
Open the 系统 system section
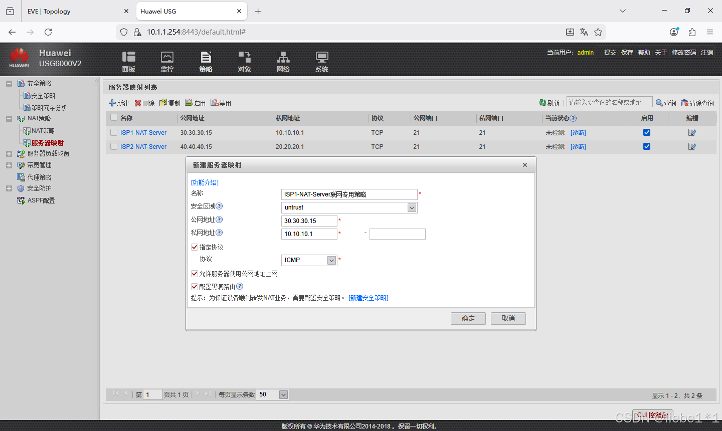pos(321,60)
